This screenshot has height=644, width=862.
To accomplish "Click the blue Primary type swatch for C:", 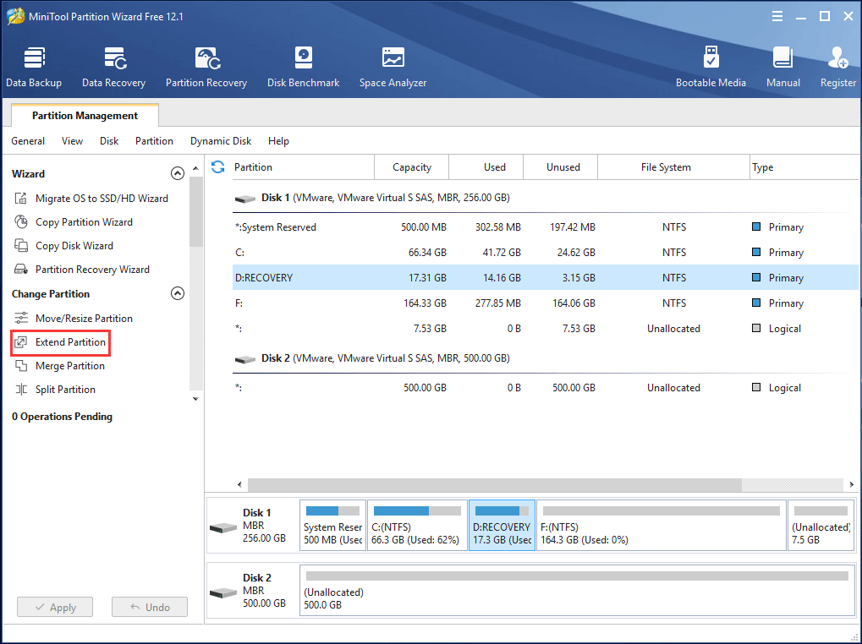I will tap(756, 252).
